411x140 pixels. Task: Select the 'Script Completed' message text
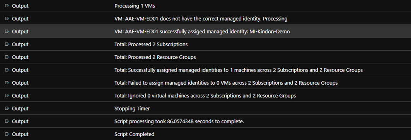(135, 134)
